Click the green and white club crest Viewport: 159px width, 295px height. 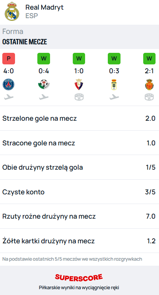coord(44,84)
